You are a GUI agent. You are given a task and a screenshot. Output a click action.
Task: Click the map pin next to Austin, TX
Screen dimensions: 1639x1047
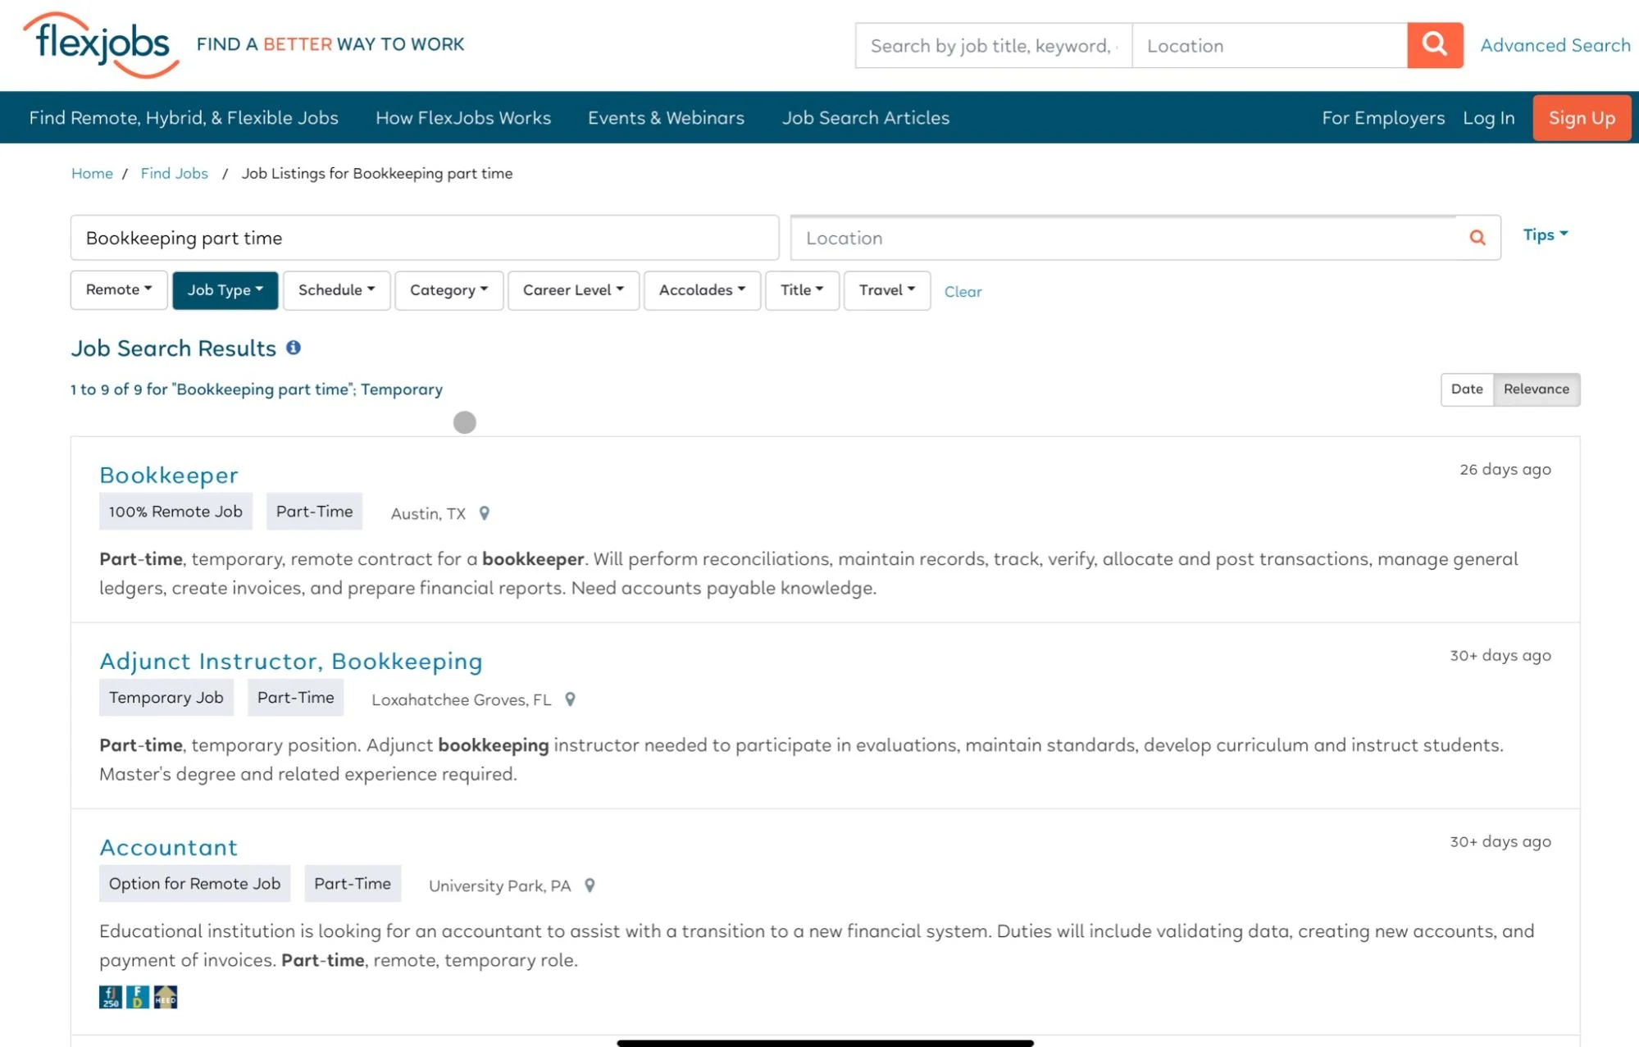coord(485,513)
